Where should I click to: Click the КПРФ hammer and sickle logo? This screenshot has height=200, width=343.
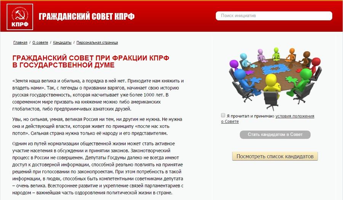20,17
